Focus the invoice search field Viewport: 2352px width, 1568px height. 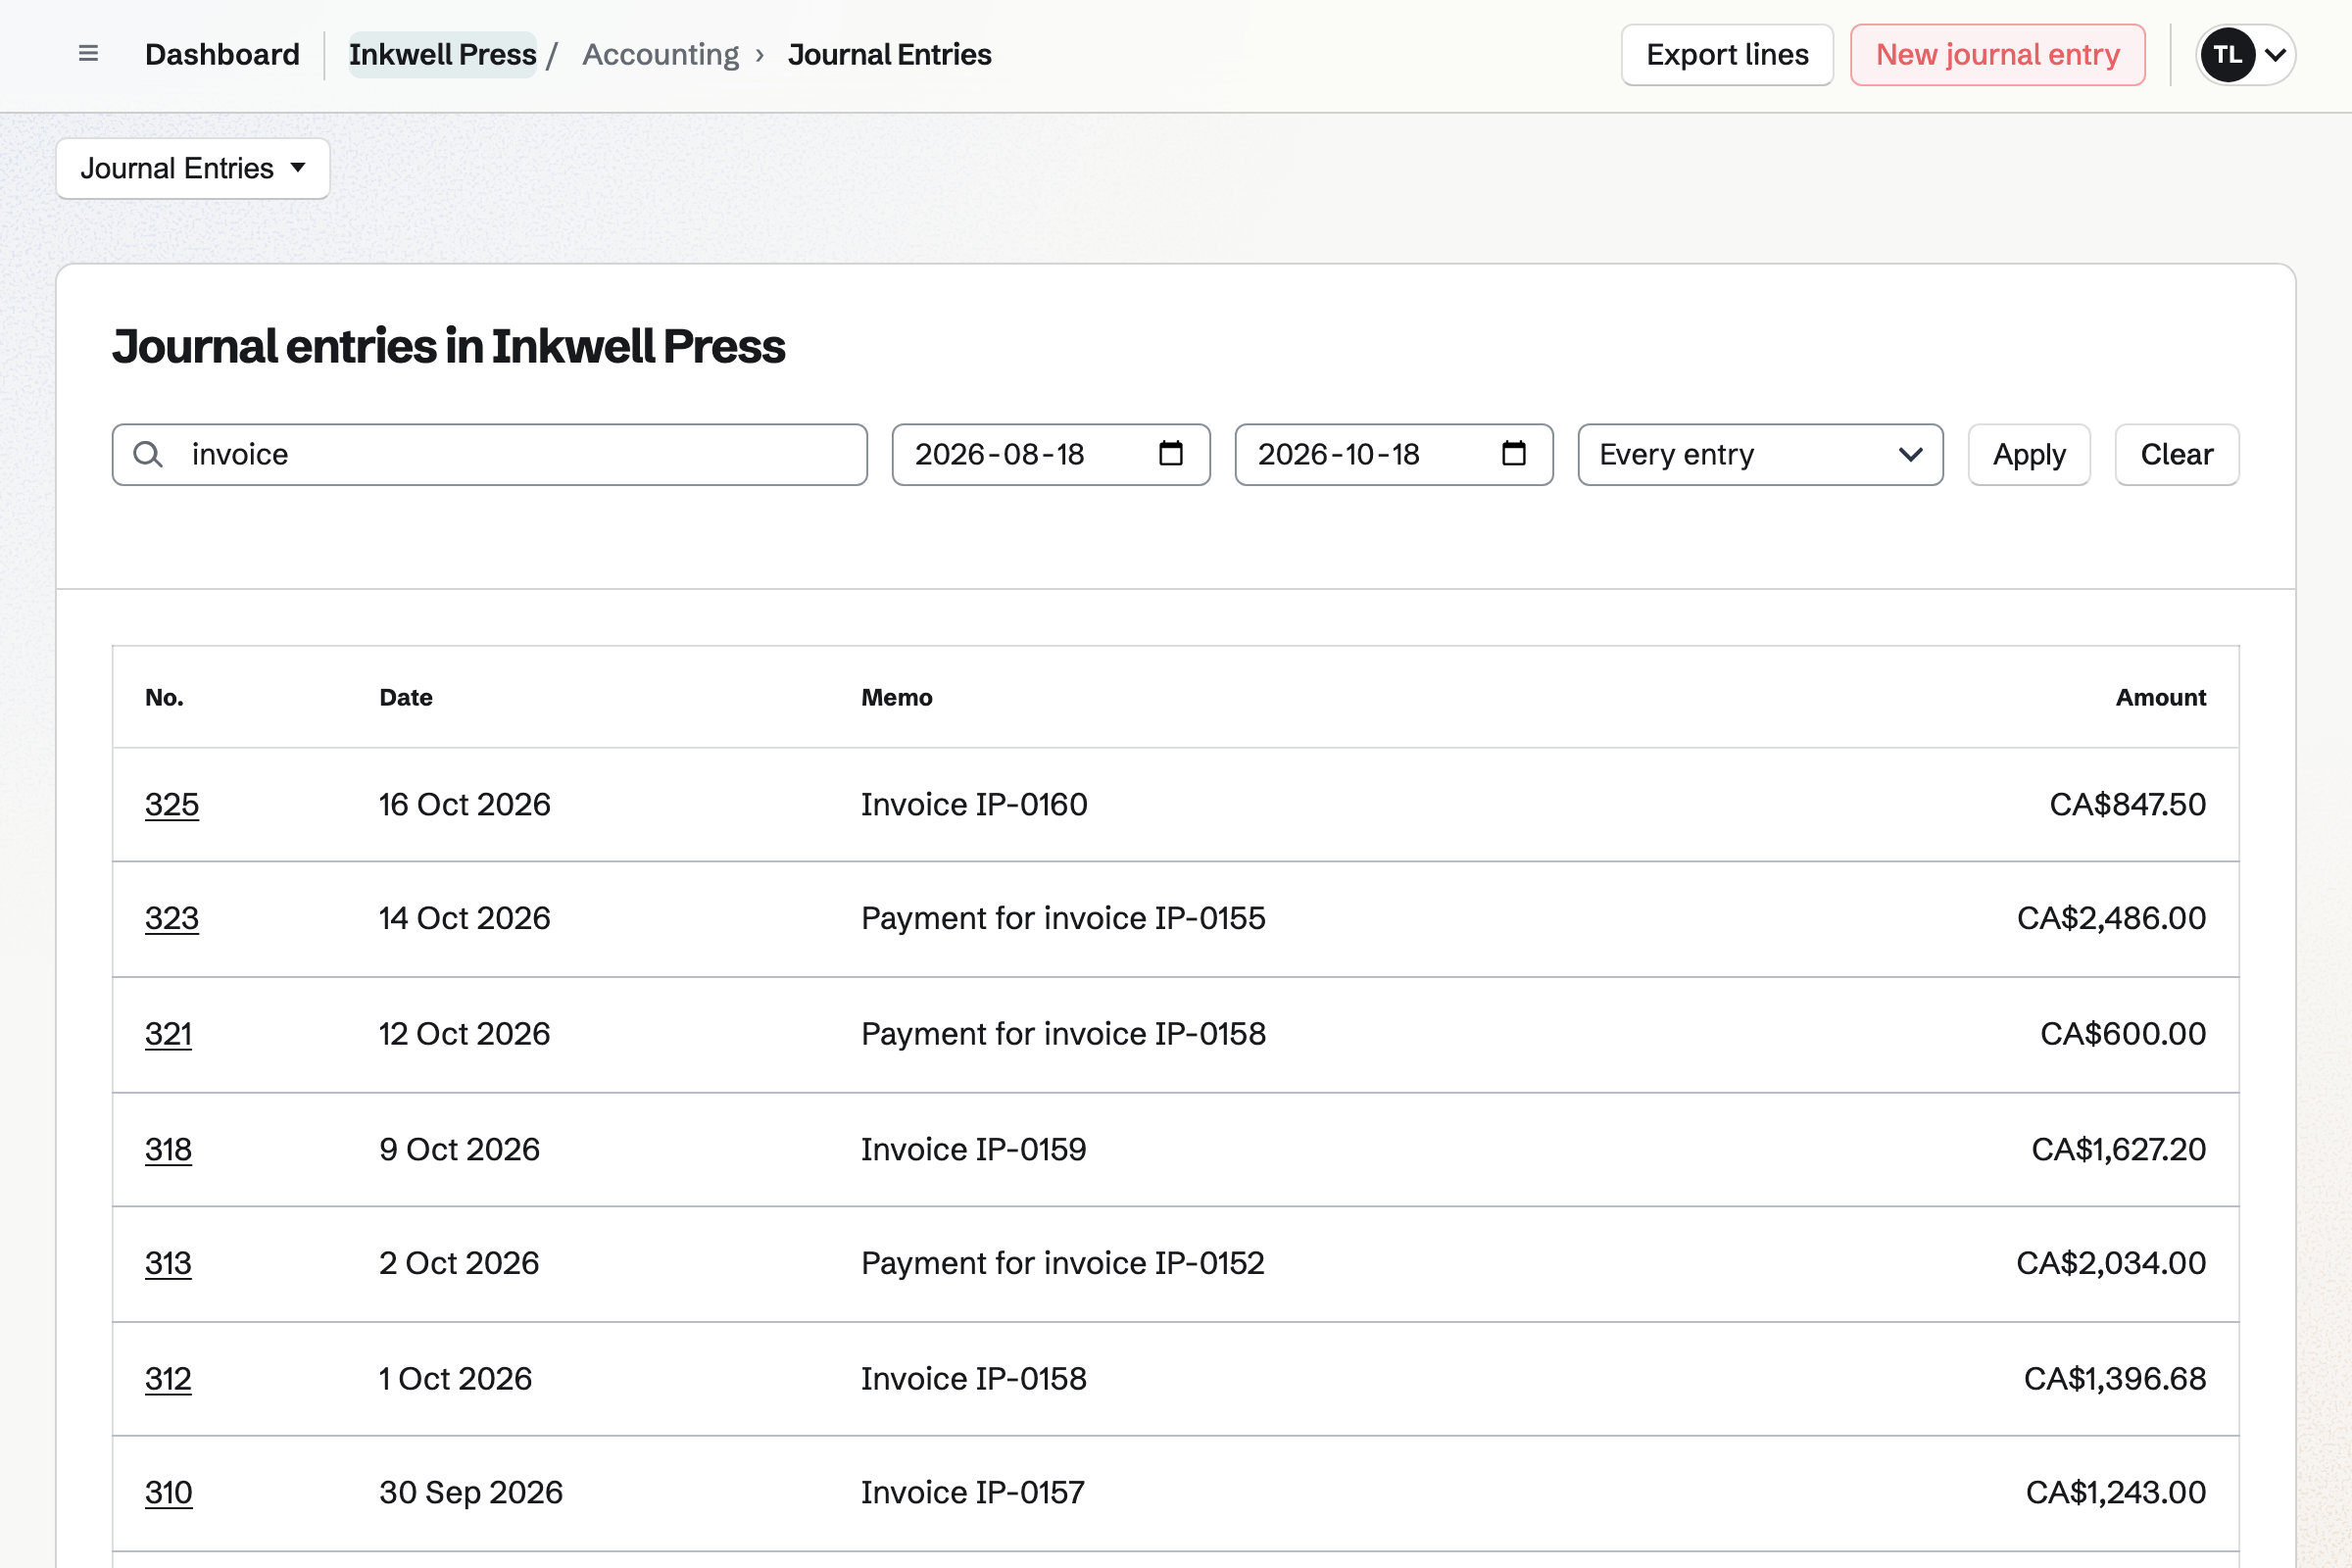point(490,455)
